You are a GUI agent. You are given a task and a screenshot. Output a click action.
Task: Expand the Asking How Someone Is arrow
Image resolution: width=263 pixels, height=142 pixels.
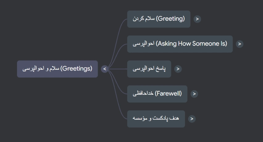(x=240, y=44)
